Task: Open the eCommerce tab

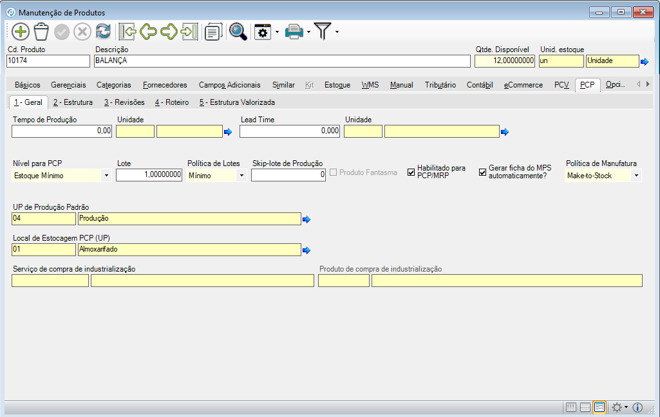Action: 523,85
